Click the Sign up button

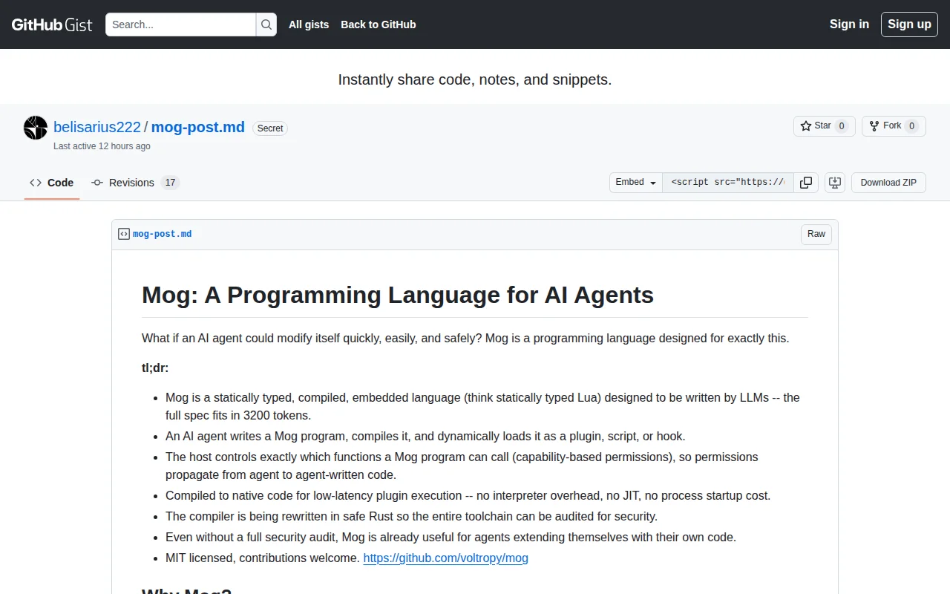point(909,24)
